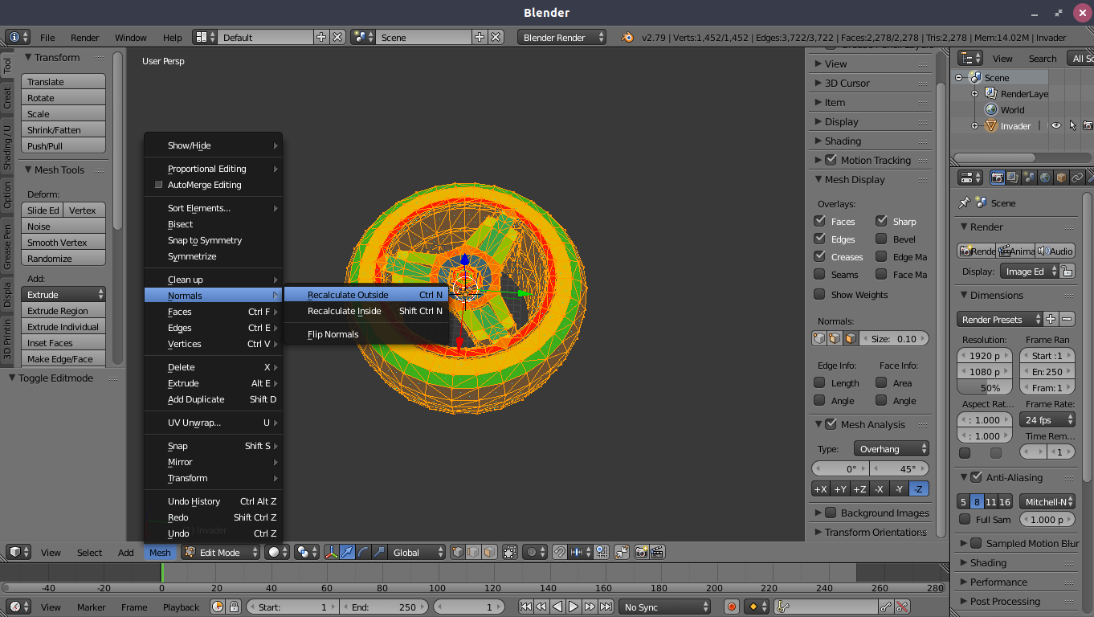Toggle the snap magnet icon
1094x617 pixels.
tap(559, 552)
